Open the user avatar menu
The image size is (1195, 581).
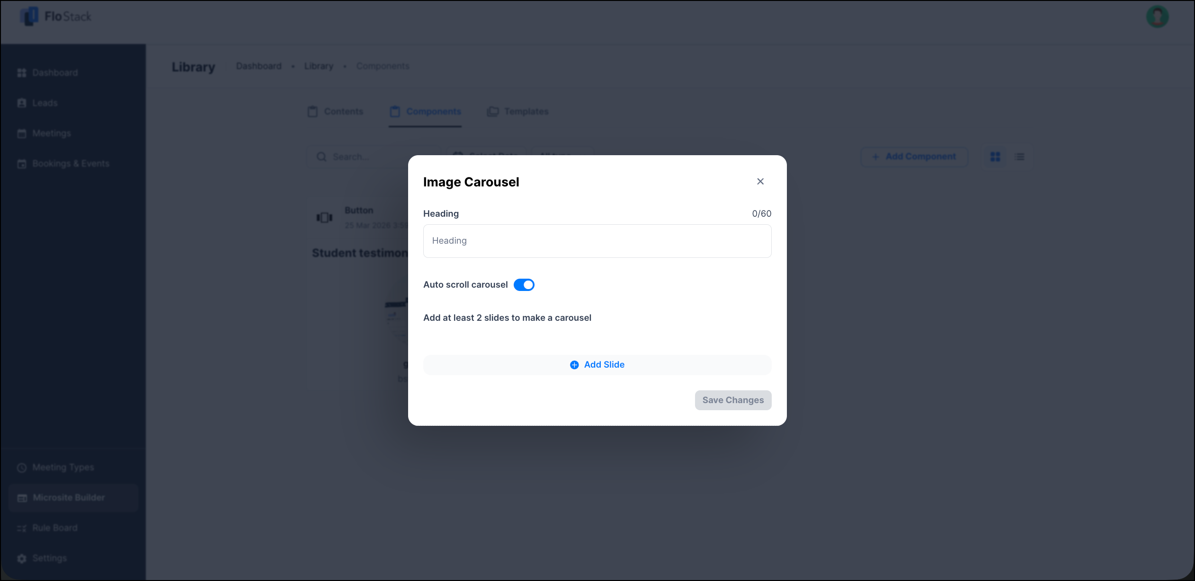click(1158, 17)
